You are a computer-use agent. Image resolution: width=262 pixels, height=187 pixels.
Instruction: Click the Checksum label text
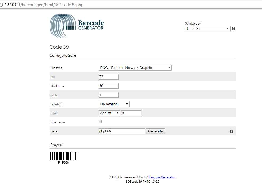click(58, 122)
